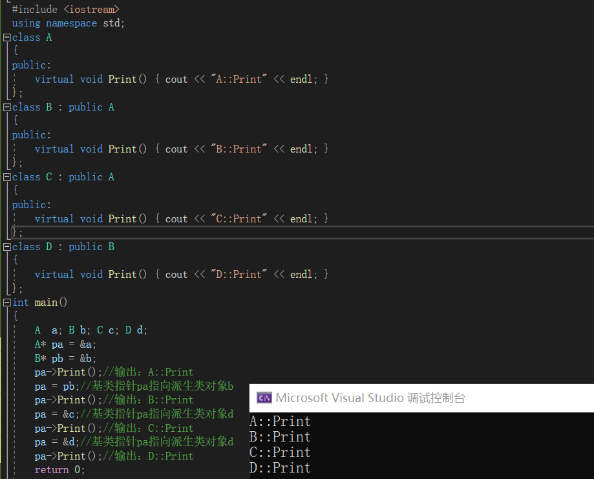Click the comment 输出: D::Print
594x479 pixels.
148,456
